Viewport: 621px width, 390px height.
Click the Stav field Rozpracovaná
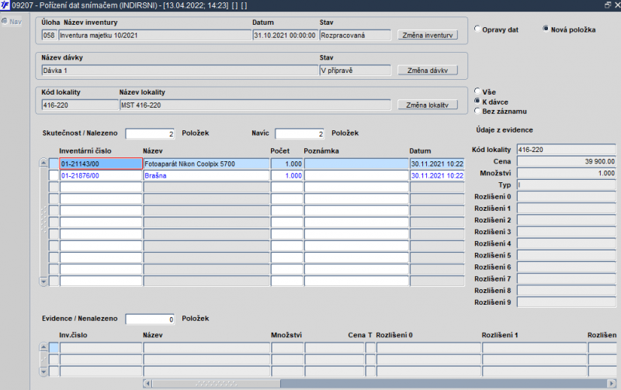(355, 35)
